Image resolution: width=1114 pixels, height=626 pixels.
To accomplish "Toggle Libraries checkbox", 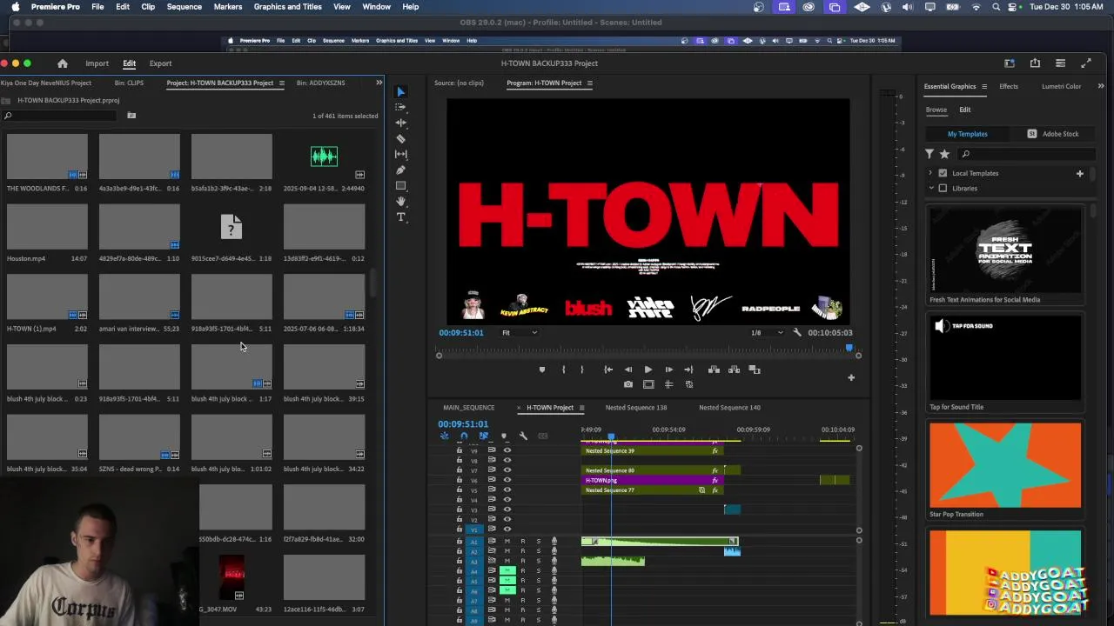I will pyautogui.click(x=943, y=188).
